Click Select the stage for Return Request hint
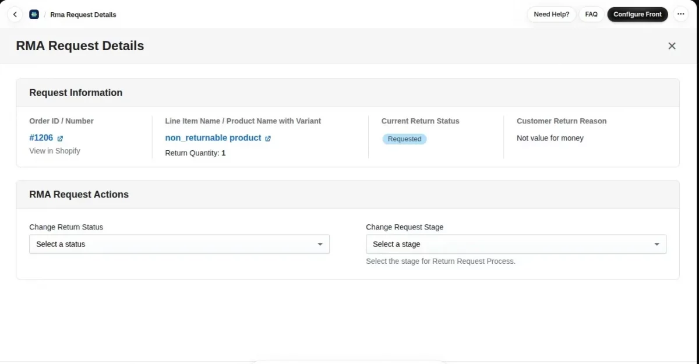The image size is (699, 364). pyautogui.click(x=441, y=261)
